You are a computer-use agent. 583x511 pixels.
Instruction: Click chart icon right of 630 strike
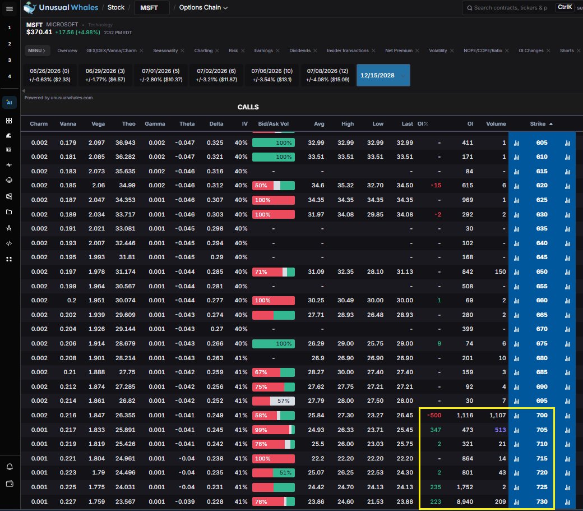pyautogui.click(x=567, y=215)
